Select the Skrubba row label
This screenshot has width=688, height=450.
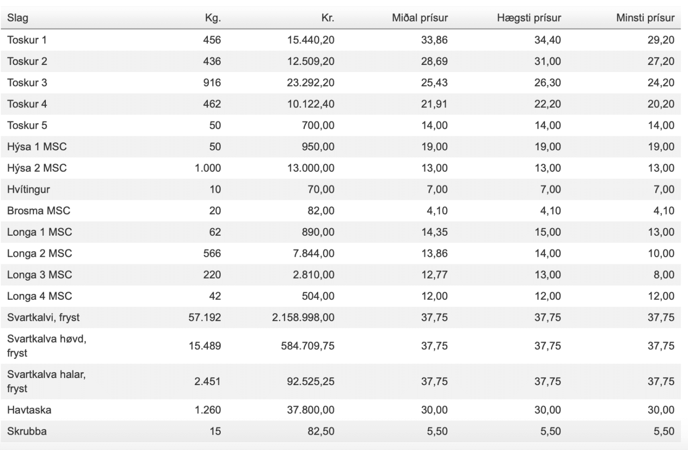(27, 431)
